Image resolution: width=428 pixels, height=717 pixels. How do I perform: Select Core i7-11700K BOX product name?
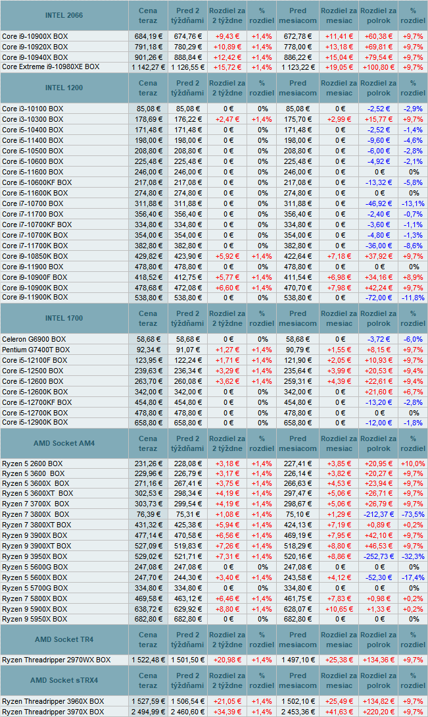pos(35,246)
